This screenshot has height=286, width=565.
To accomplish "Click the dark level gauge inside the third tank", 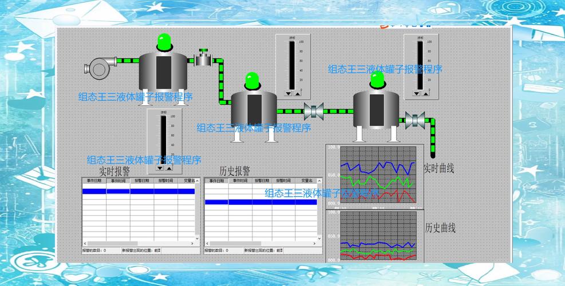I will coord(377,110).
